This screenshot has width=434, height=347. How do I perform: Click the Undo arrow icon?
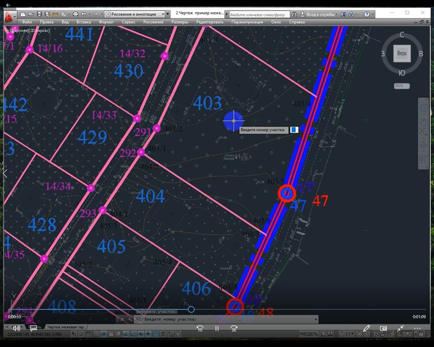[x=83, y=14]
